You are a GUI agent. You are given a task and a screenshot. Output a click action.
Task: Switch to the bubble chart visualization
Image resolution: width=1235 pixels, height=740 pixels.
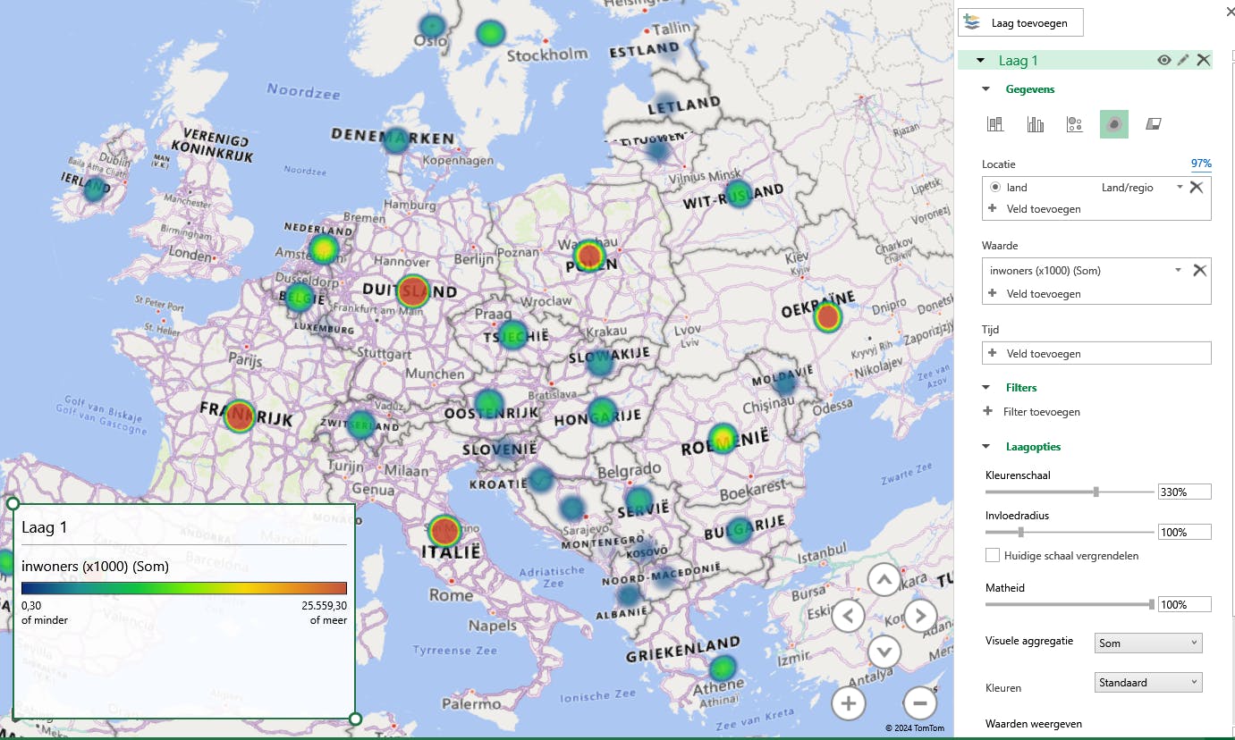tap(1075, 124)
